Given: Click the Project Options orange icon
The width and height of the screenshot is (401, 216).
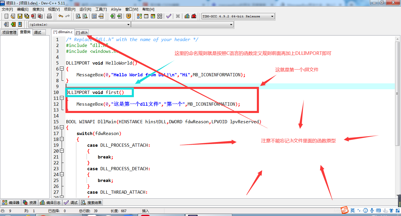Looking at the screenshot, I should point(129,16).
